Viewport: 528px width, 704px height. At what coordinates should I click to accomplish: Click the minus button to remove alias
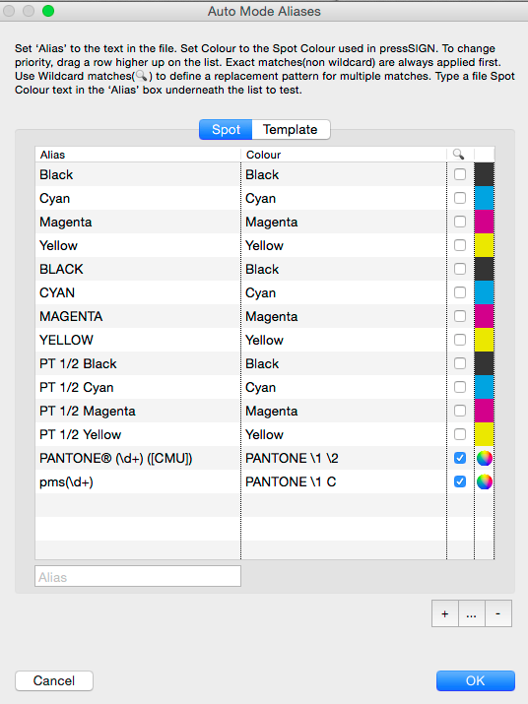coord(497,613)
